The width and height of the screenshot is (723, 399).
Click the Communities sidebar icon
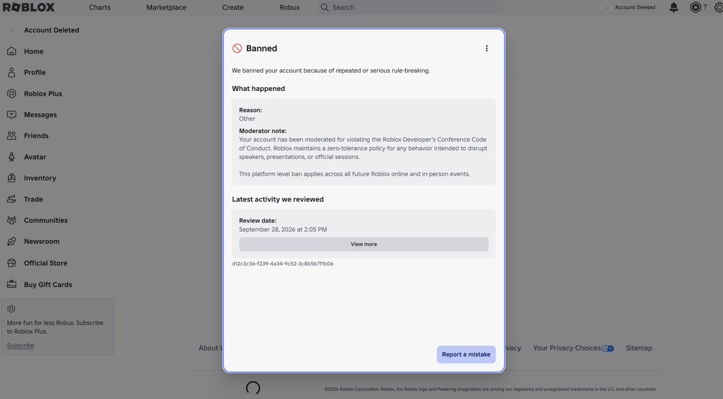11,220
